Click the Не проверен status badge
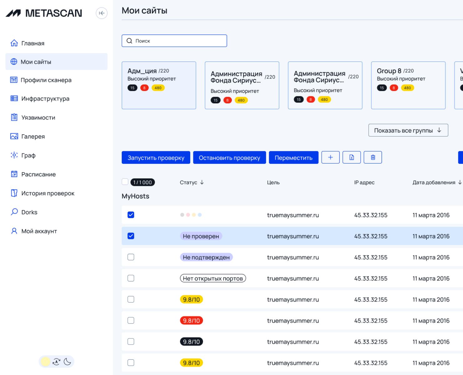This screenshot has width=463, height=375. (x=201, y=236)
